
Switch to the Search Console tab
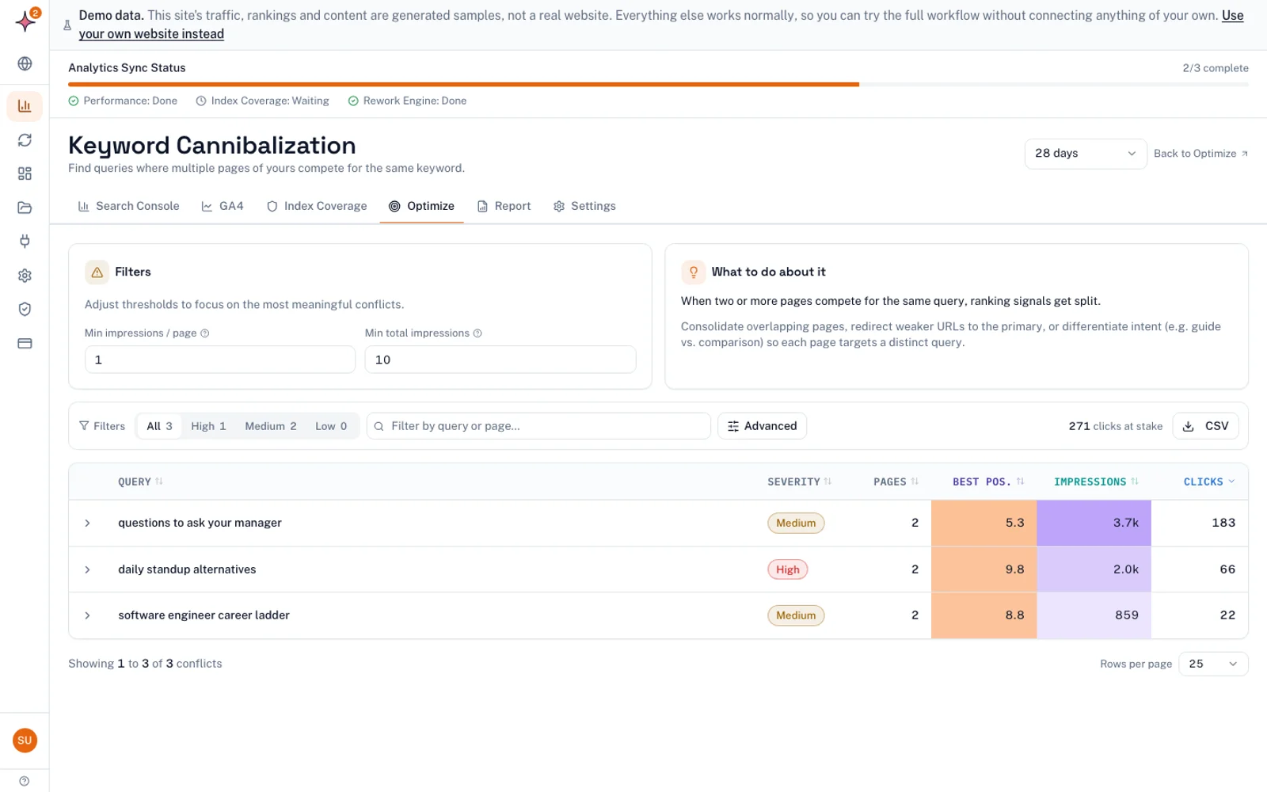point(129,206)
